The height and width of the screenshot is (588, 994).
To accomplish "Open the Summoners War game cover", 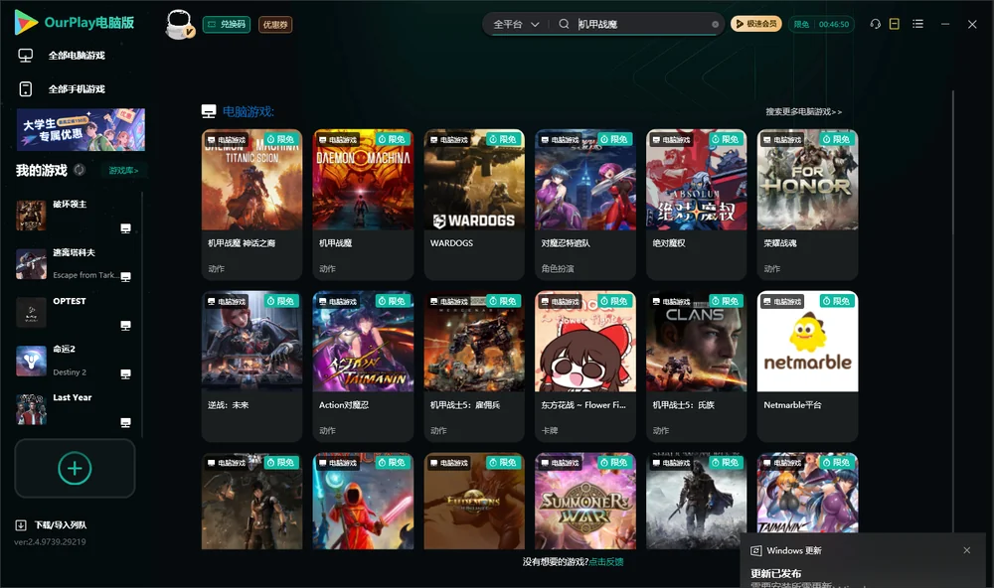I will (x=585, y=501).
